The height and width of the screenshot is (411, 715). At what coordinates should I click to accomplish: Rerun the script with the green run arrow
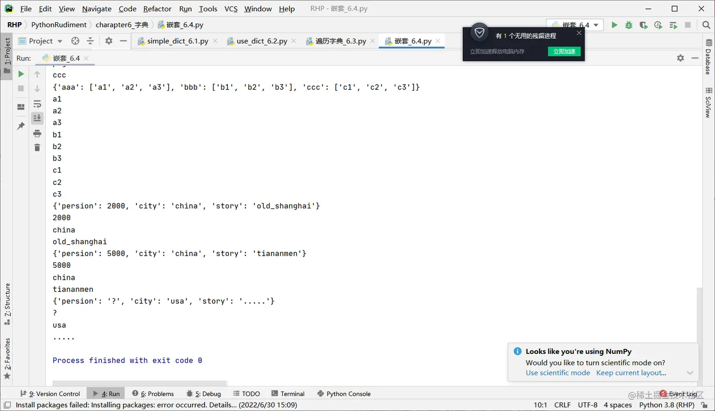[21, 74]
